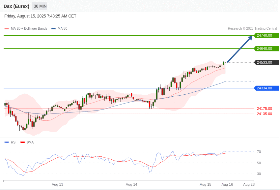Click the red 24175.00 support value
This screenshot has height=190, width=280.
pyautogui.click(x=265, y=109)
